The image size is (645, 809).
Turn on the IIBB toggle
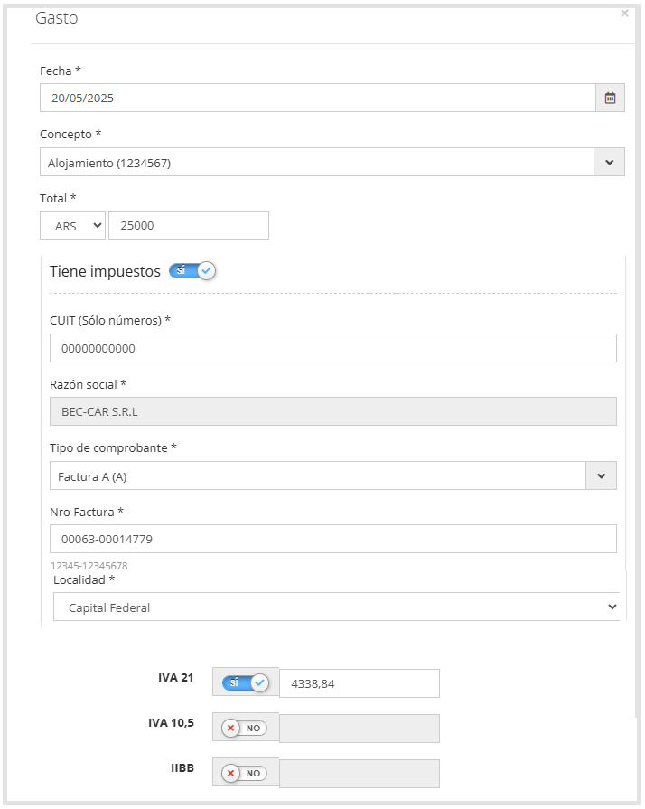[245, 774]
